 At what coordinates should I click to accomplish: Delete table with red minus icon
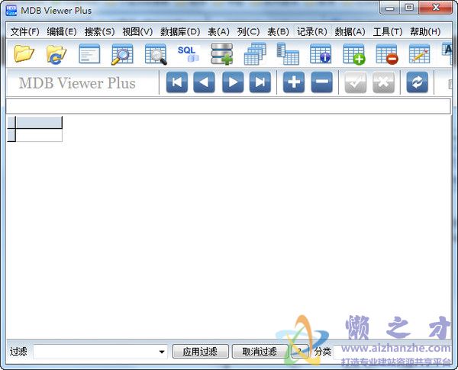coord(387,54)
